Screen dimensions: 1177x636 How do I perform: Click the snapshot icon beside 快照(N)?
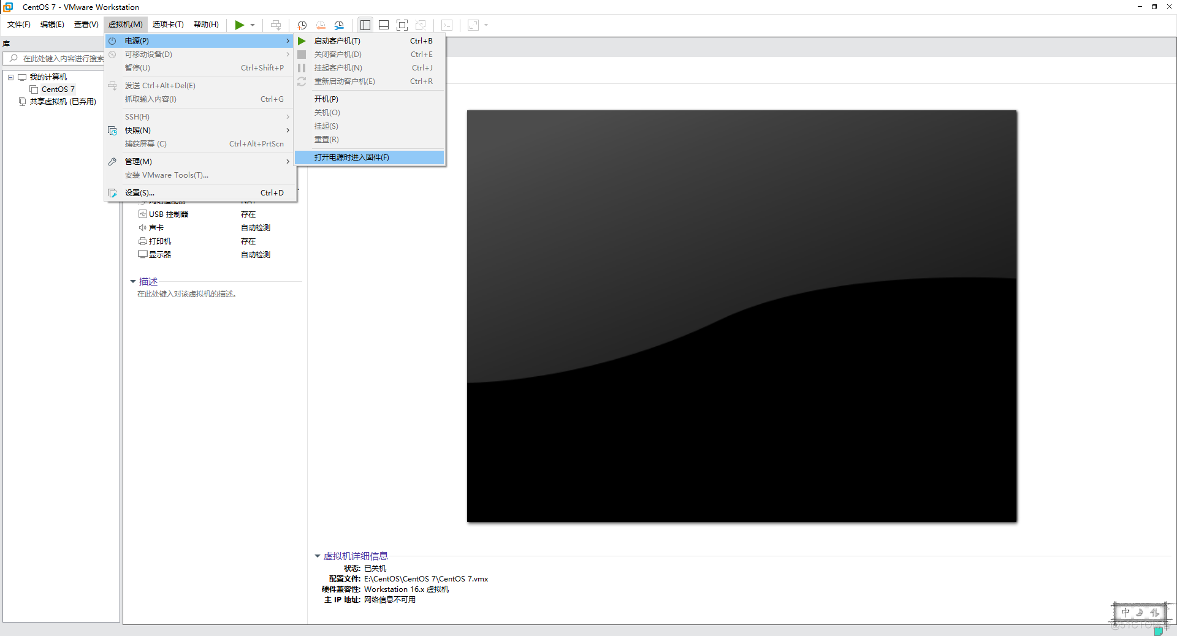pos(113,131)
